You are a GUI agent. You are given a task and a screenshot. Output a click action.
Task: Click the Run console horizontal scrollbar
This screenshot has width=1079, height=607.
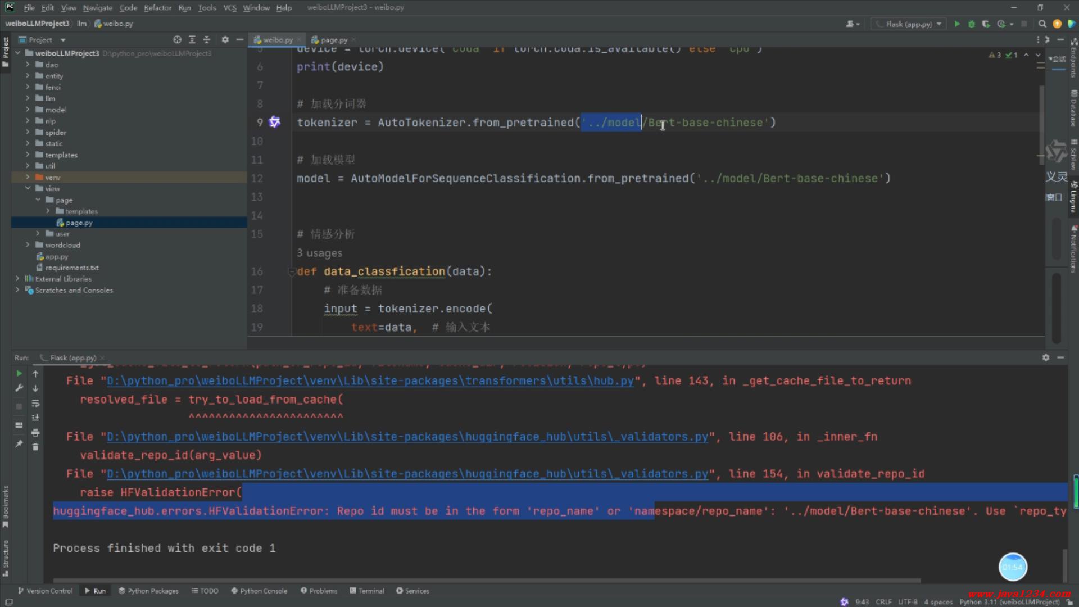[483, 580]
